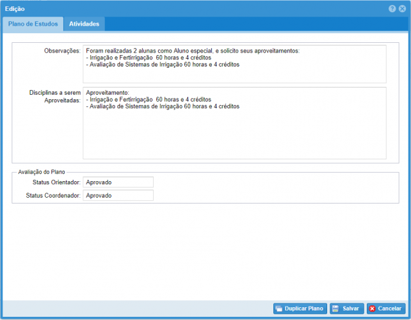This screenshot has height=320, width=411.
Task: Click the Status Coordenador label
Action: 53,195
